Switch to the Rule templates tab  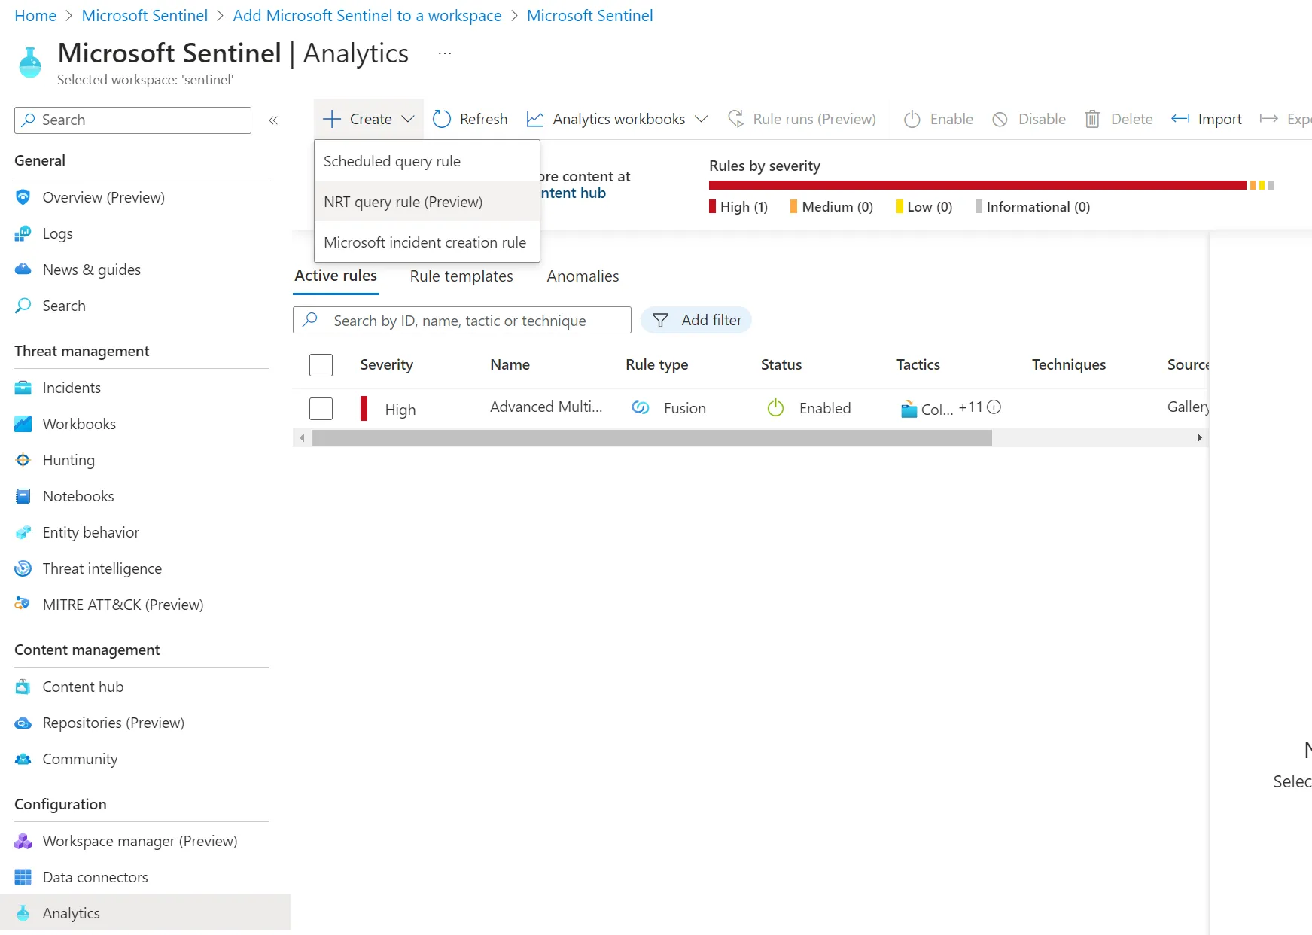click(x=461, y=276)
